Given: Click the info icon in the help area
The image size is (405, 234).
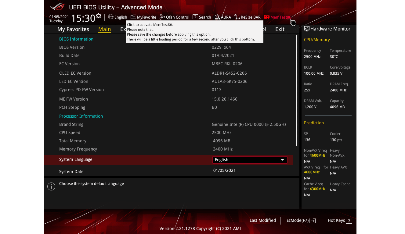Looking at the screenshot, I should (x=51, y=186).
